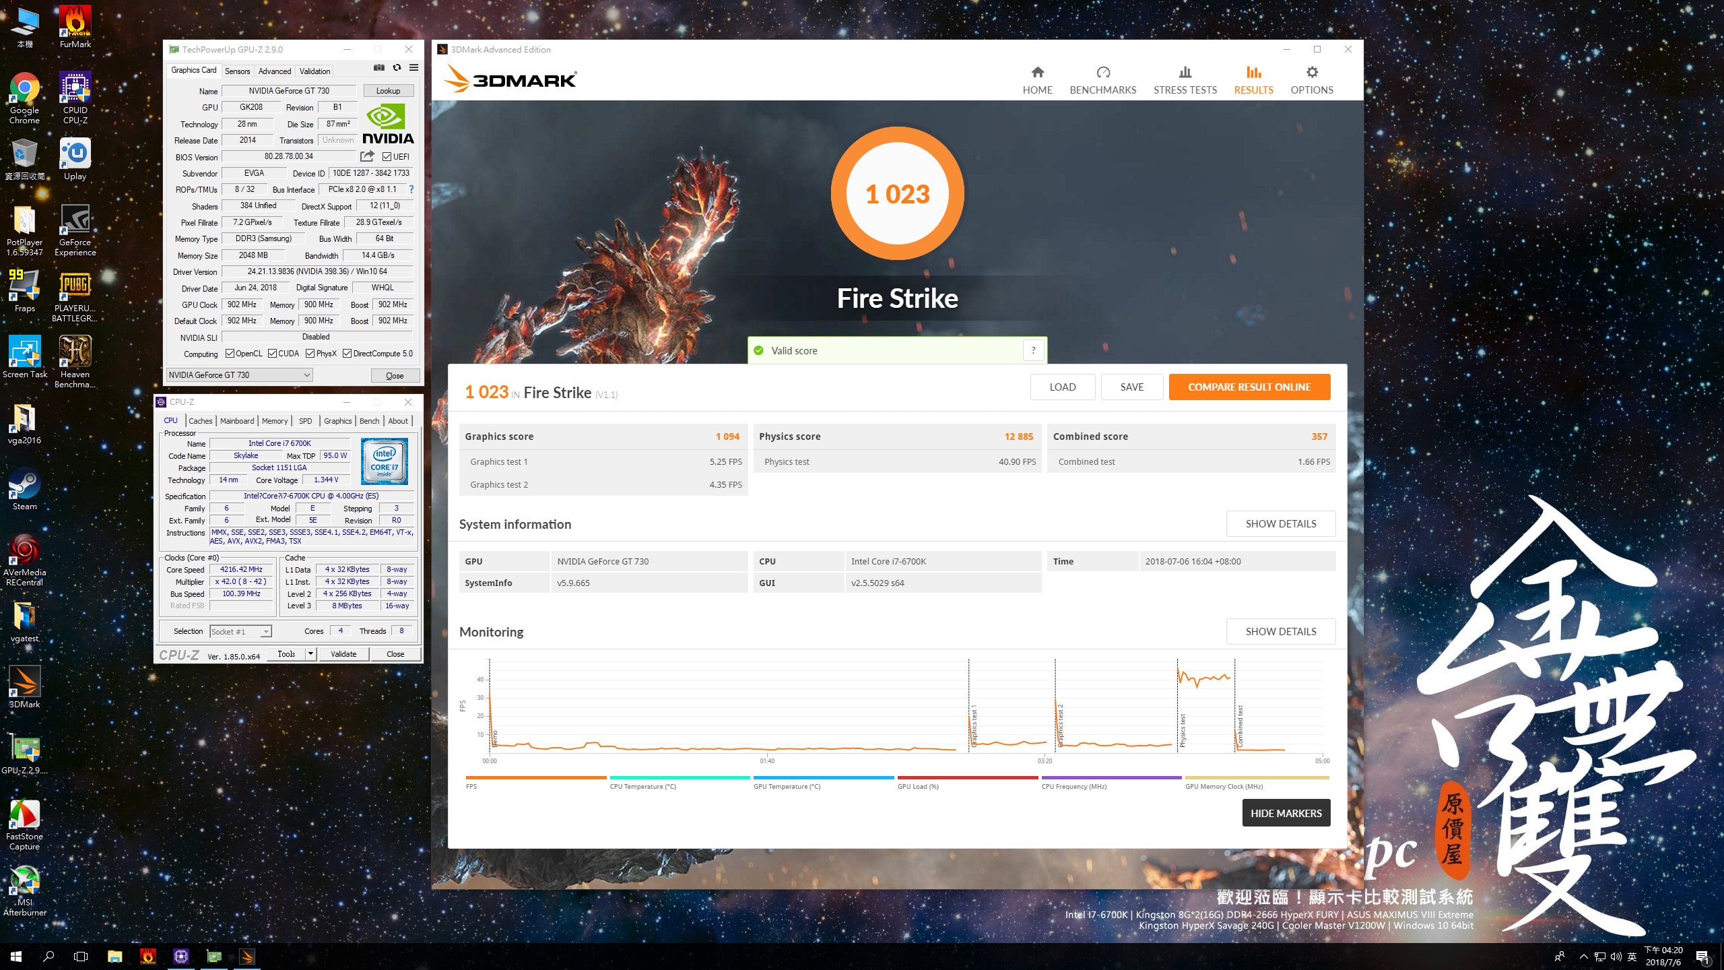
Task: Go to the 3DMark HOME section
Action: tap(1037, 80)
